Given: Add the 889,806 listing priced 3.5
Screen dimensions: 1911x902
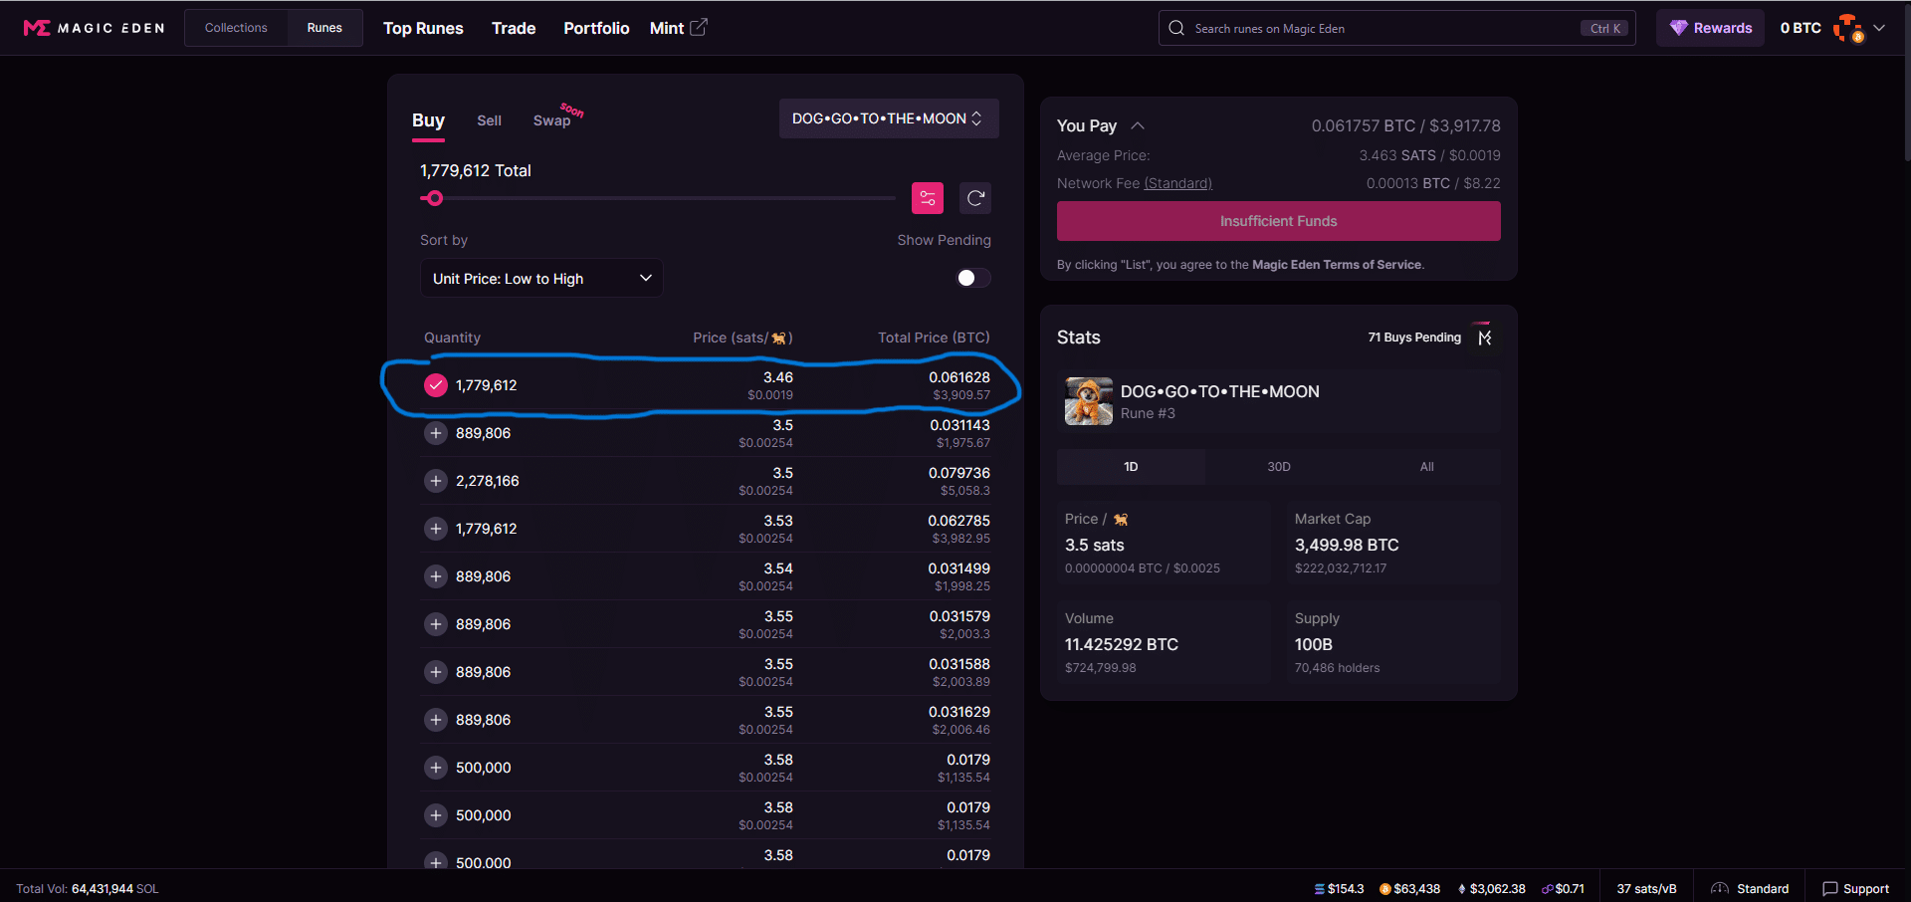Looking at the screenshot, I should coord(436,433).
